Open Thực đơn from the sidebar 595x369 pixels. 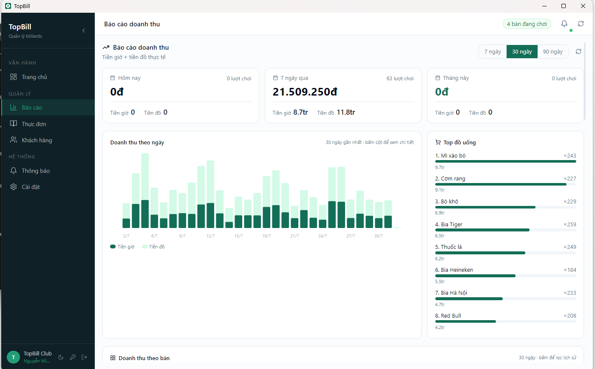48,124
